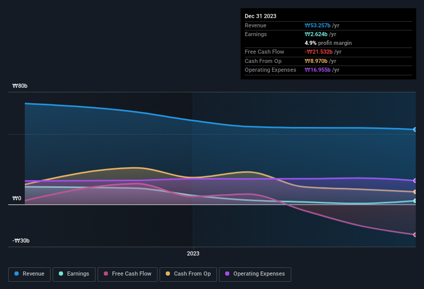This screenshot has height=289, width=424.
Task: Click the ₩53.257b revenue value
Action: tap(318, 25)
